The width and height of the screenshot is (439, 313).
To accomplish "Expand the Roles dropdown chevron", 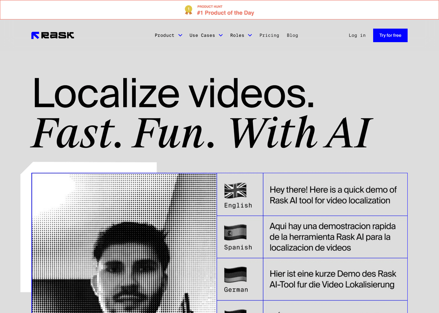I will pyautogui.click(x=250, y=35).
